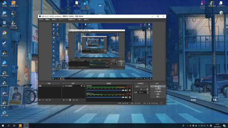Toggle lock on display capture source
228x128 pixels.
[84, 86]
